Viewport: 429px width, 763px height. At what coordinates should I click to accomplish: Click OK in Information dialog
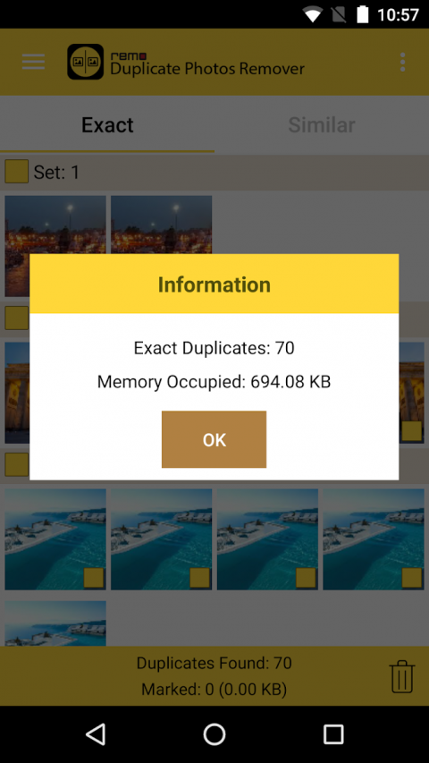click(x=214, y=439)
